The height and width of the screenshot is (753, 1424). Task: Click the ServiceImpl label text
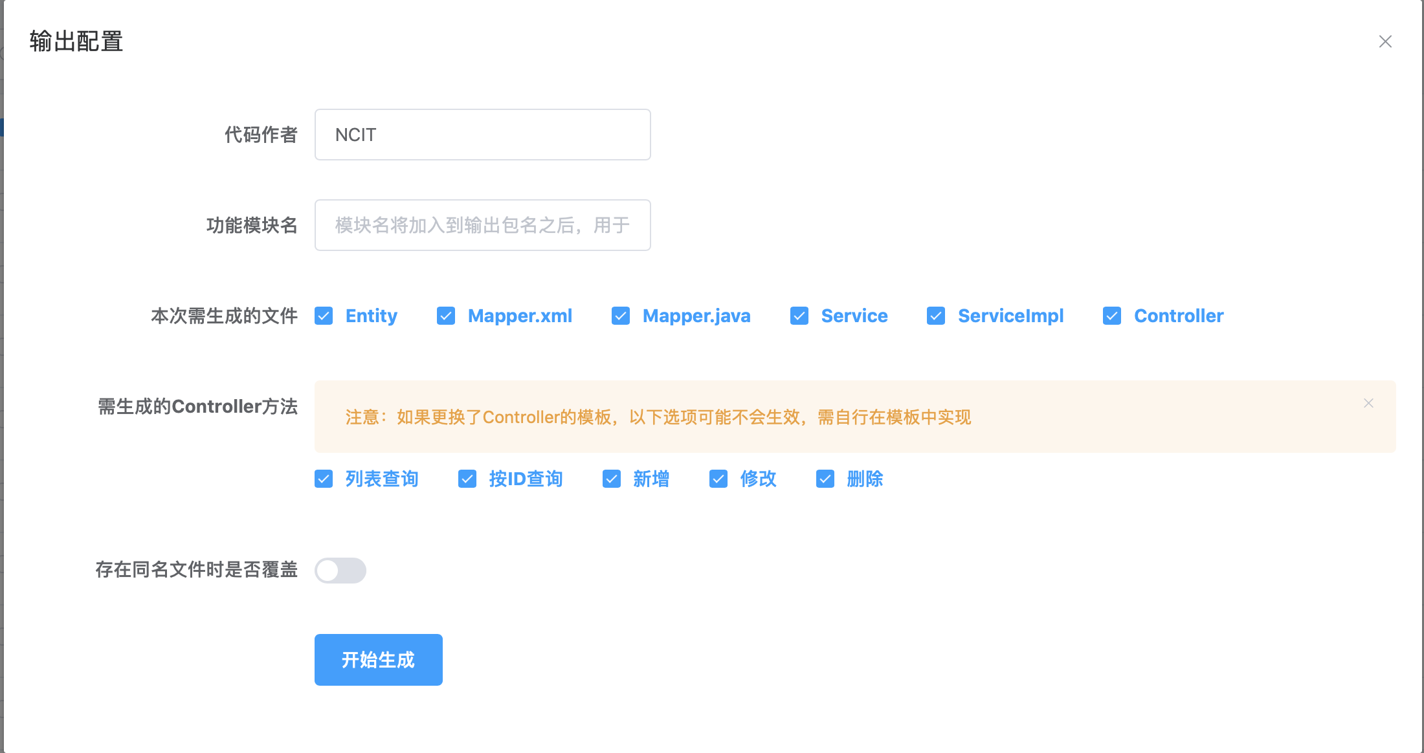(1010, 316)
